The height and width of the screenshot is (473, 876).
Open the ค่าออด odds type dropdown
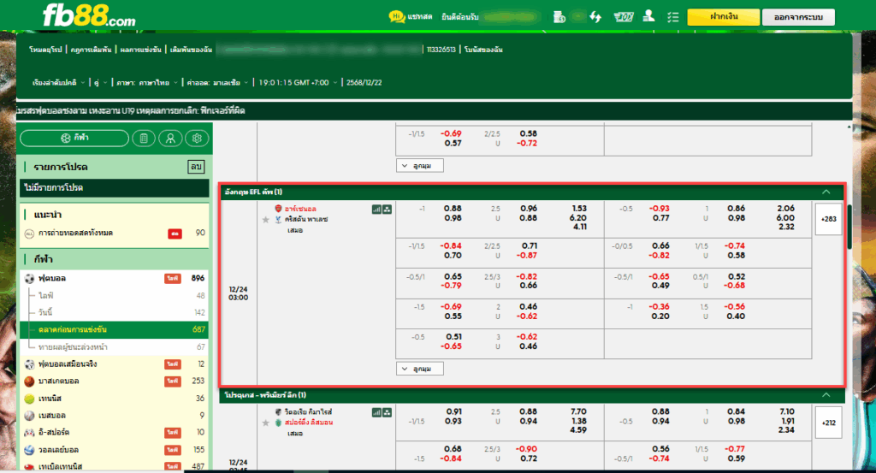point(217,83)
